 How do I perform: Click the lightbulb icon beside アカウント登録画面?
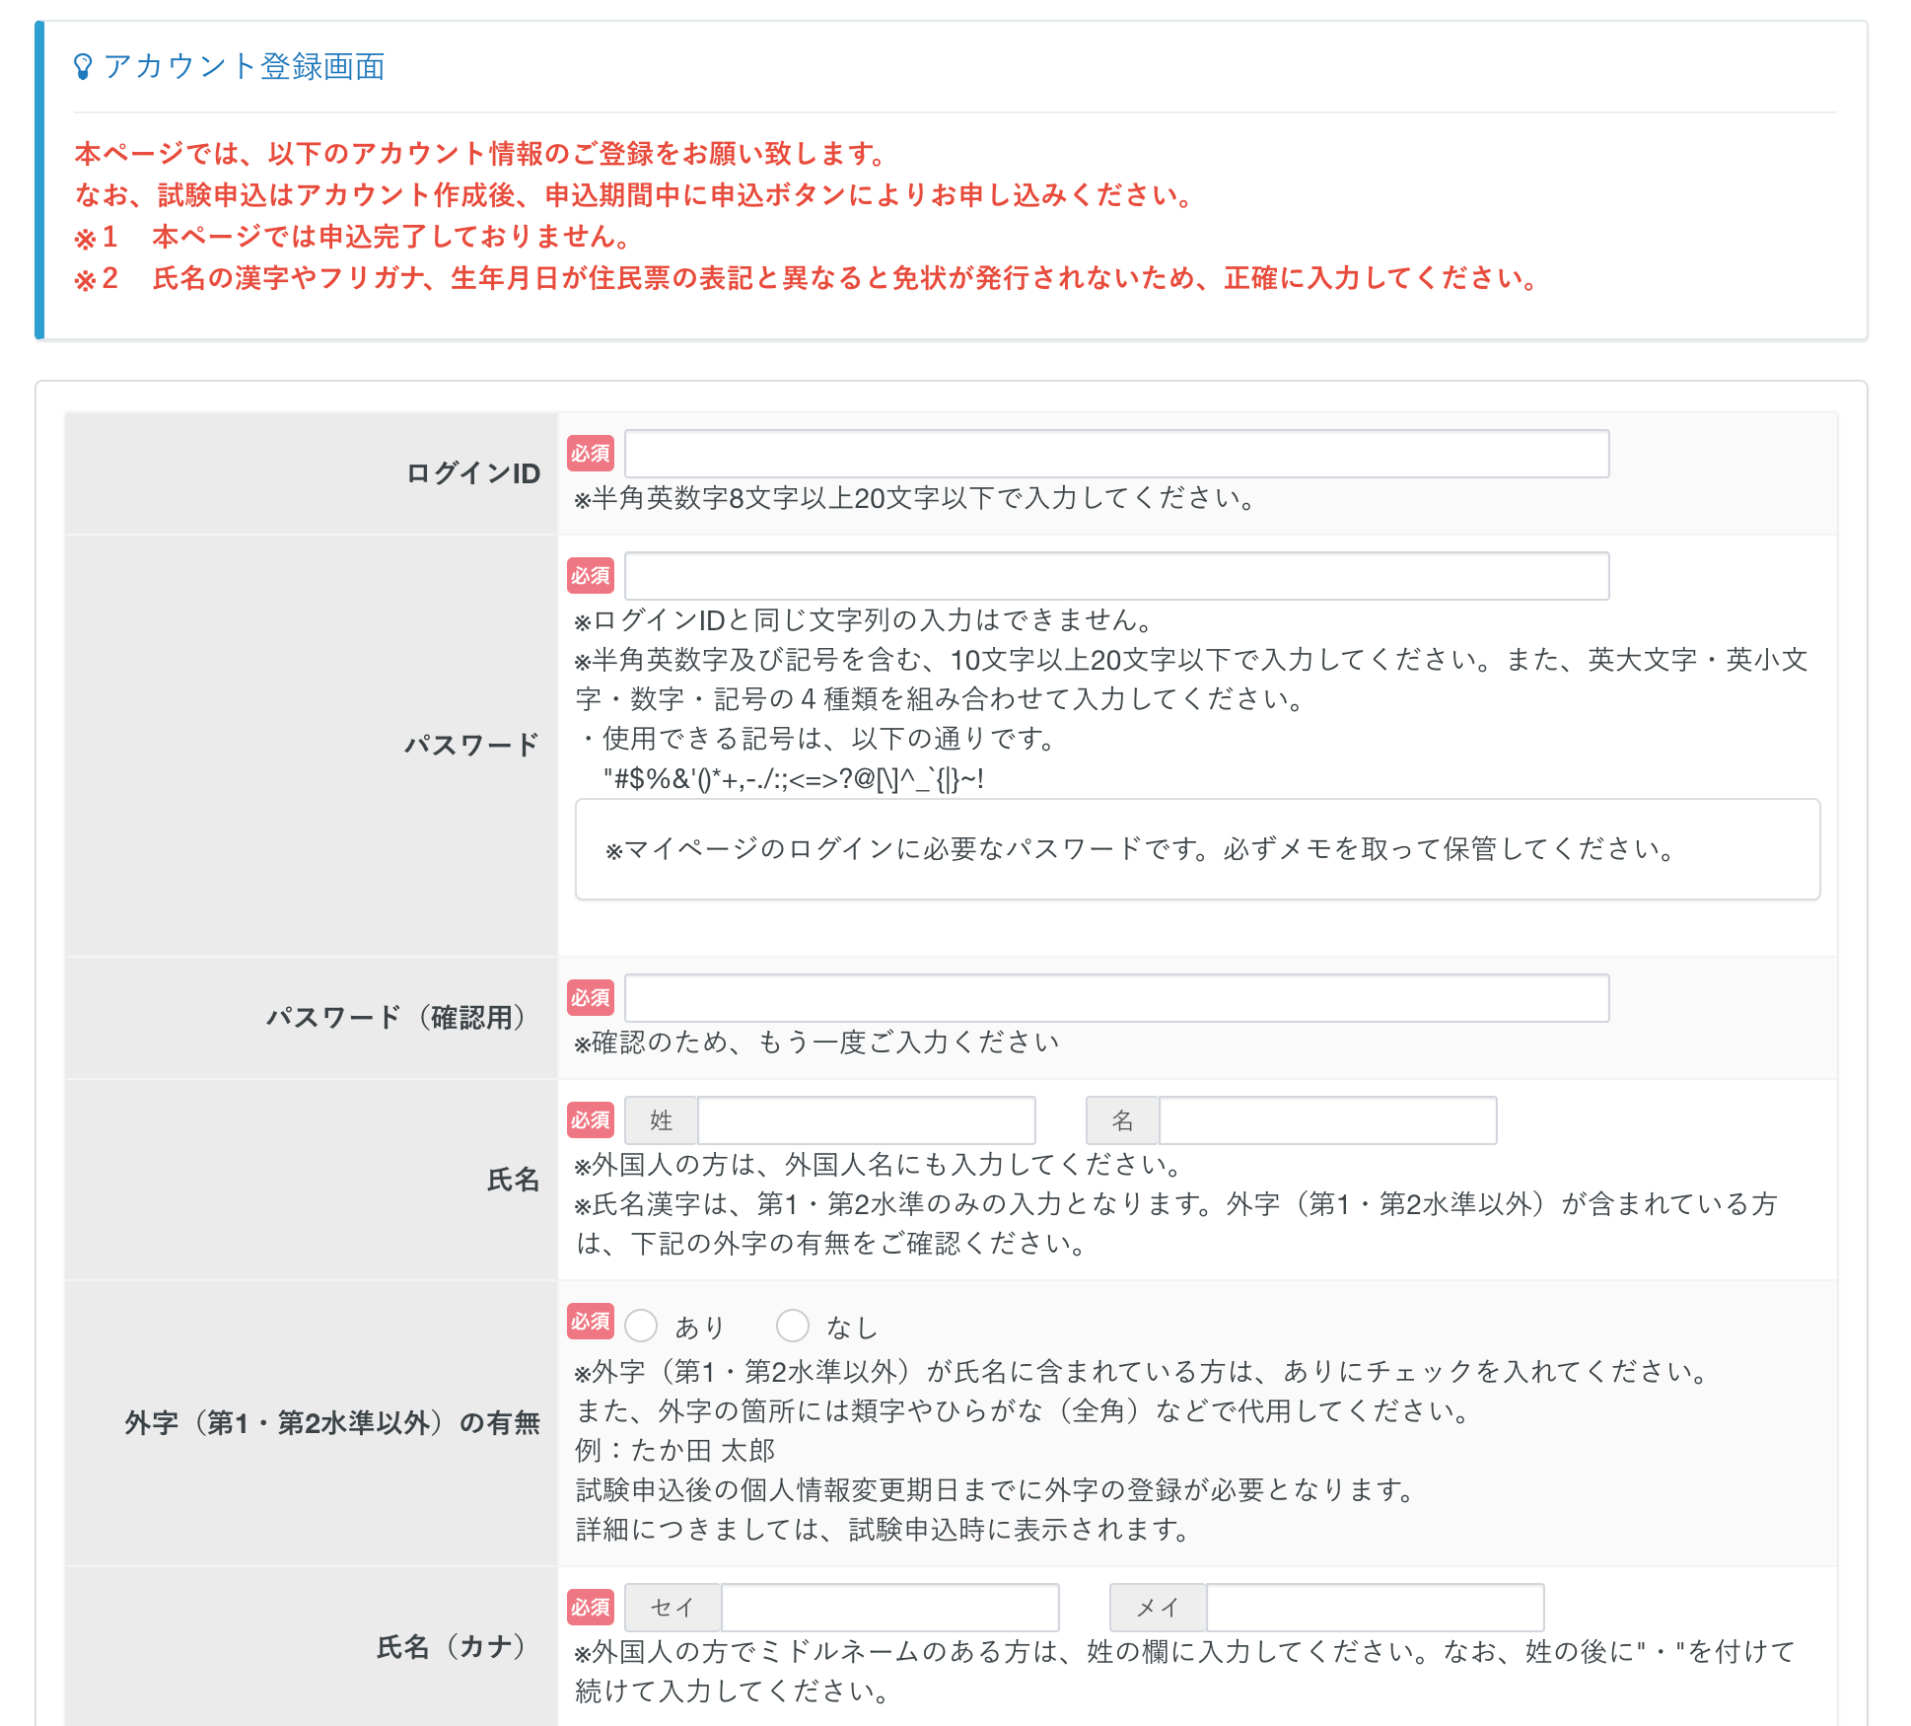[83, 67]
